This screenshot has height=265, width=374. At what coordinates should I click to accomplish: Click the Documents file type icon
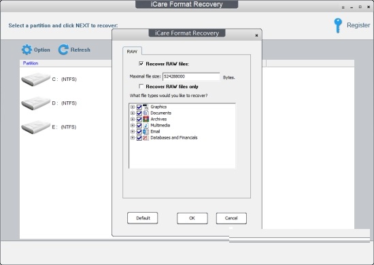(146, 113)
